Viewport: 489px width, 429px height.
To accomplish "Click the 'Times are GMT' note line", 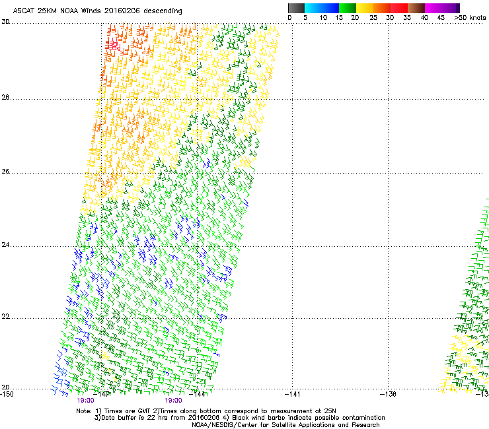I will [206, 411].
